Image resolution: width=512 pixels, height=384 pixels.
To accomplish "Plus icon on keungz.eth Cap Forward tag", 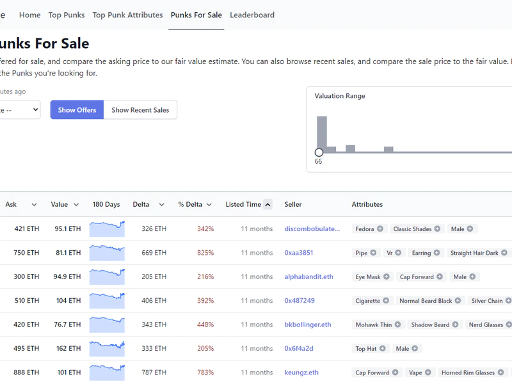I will pyautogui.click(x=395, y=372).
